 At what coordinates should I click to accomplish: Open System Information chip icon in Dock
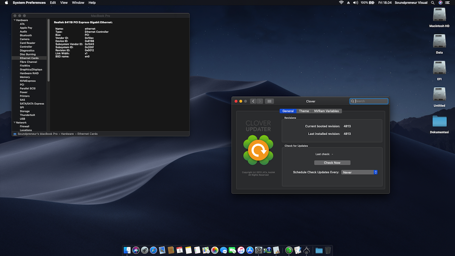tap(267, 250)
